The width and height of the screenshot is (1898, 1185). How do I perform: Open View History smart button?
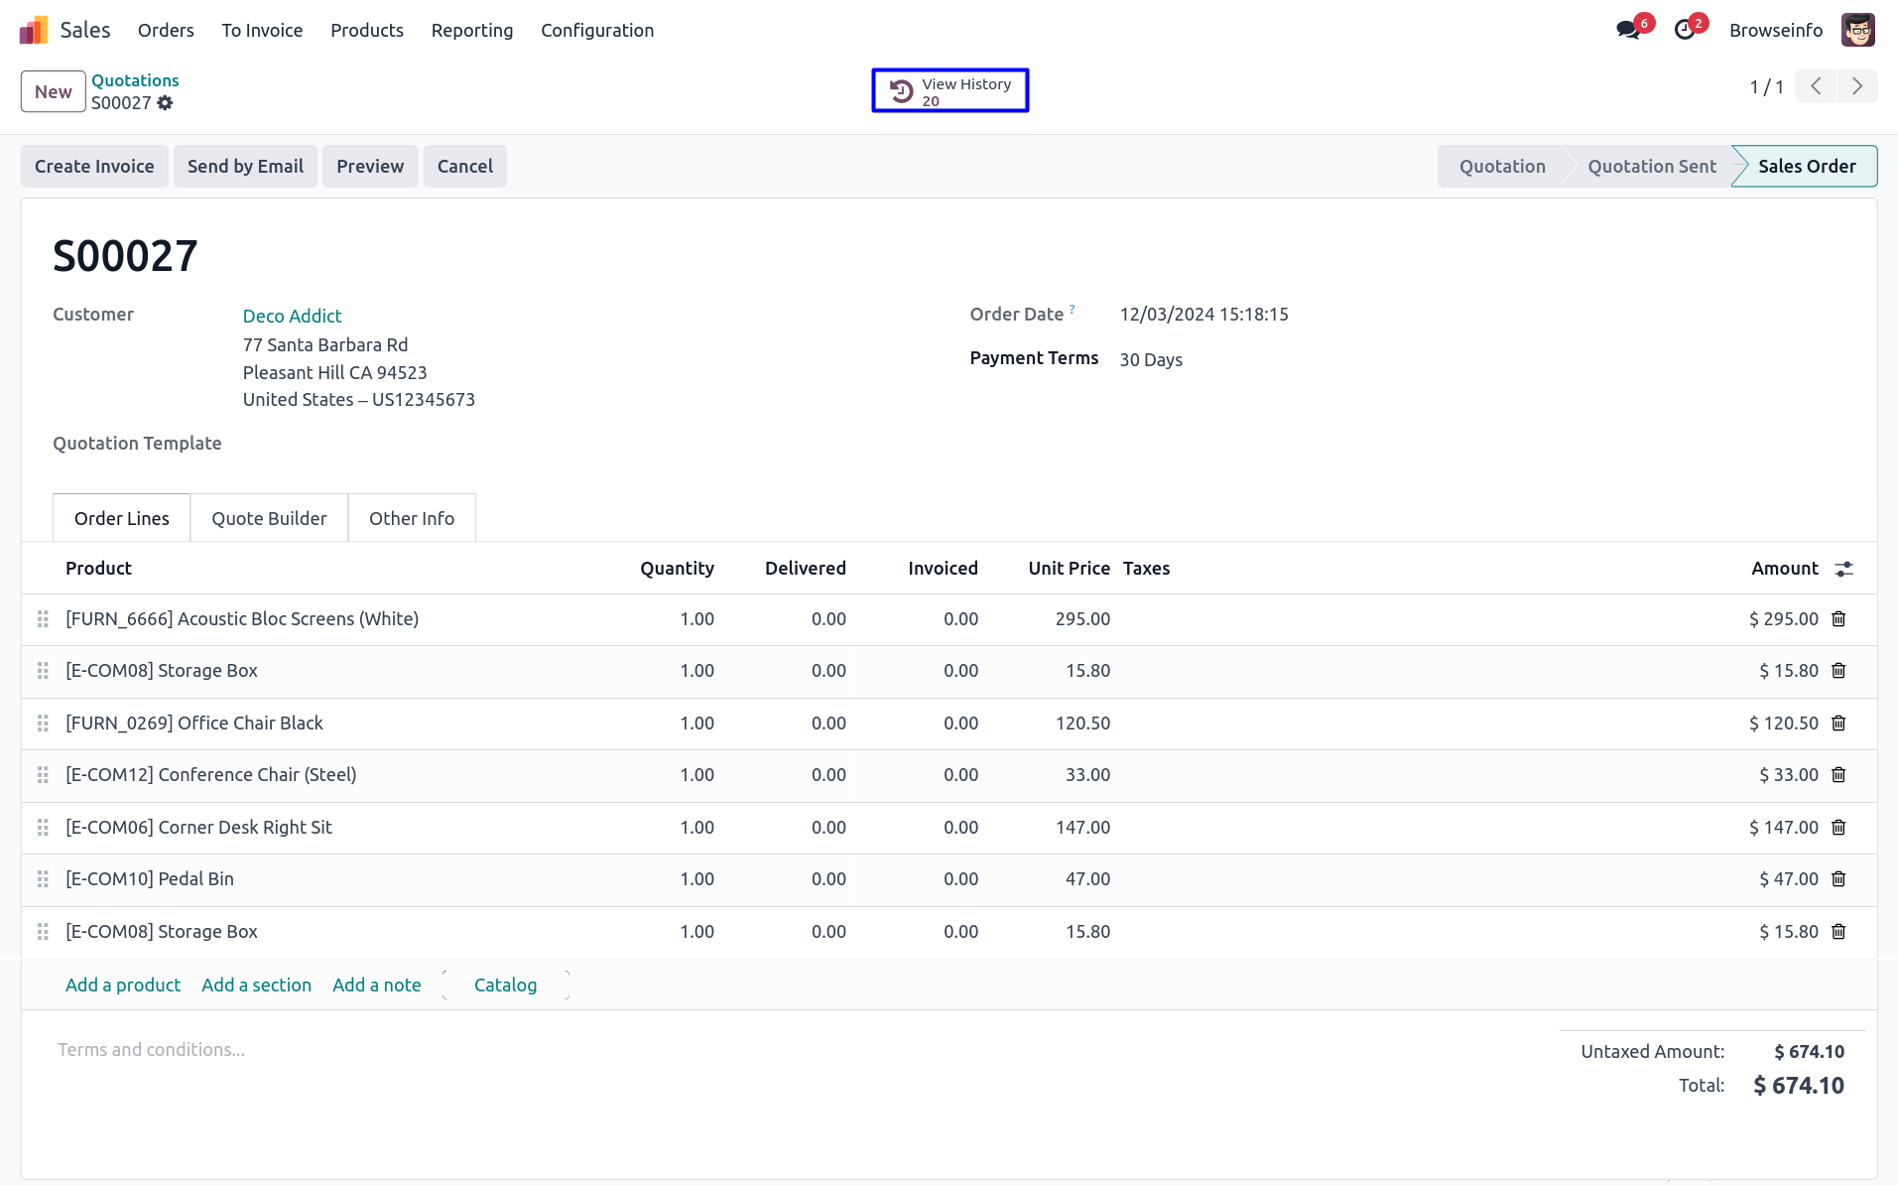[949, 91]
